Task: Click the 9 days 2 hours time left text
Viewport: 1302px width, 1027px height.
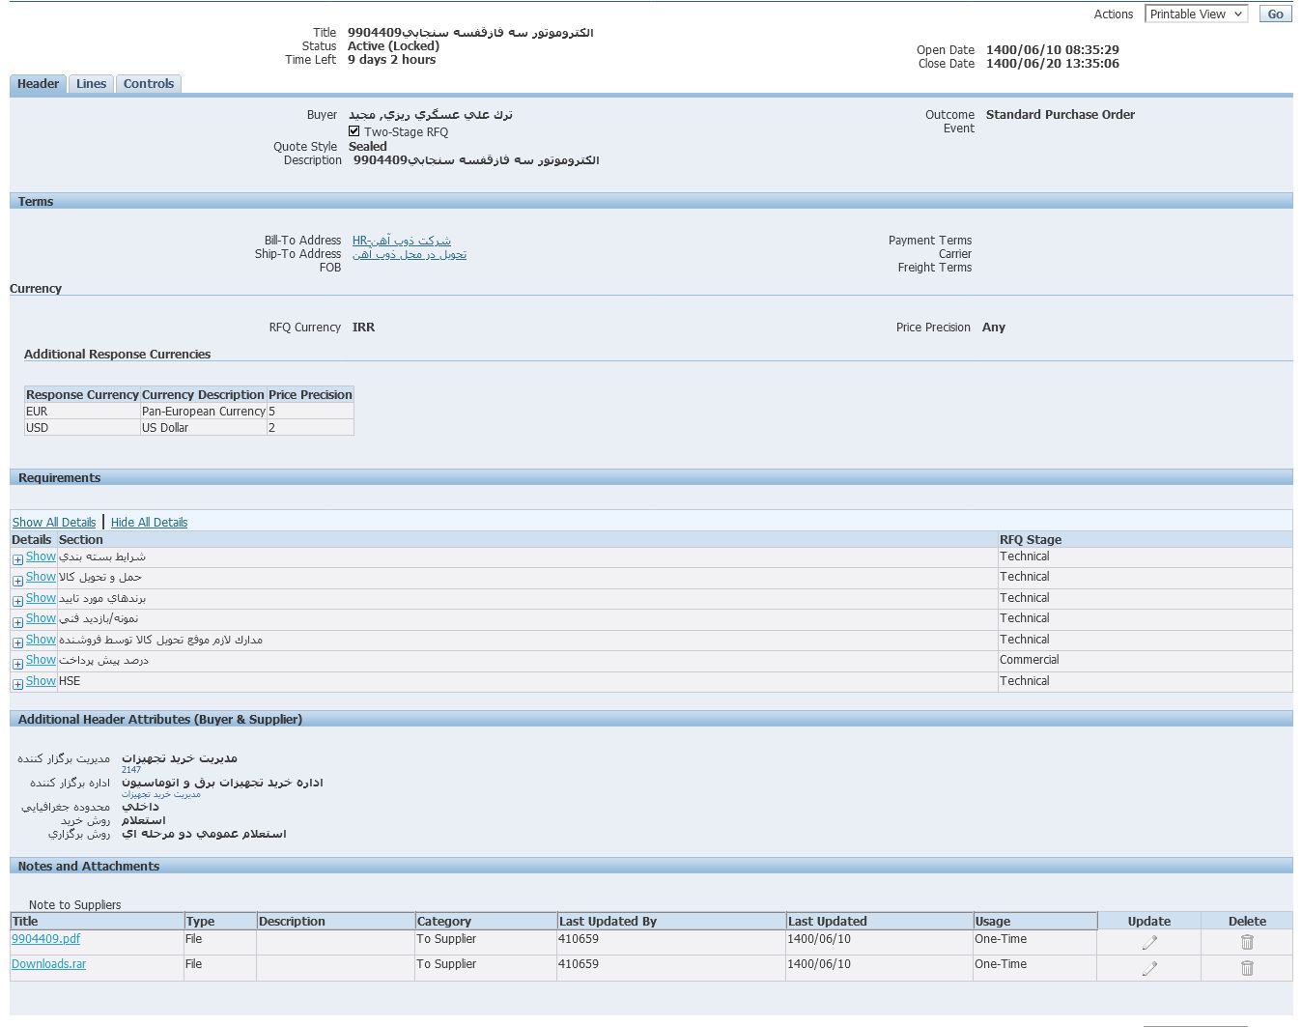Action: [392, 60]
